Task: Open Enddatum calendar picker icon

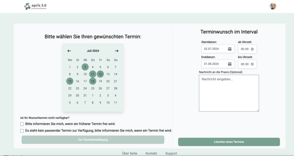Action: (230, 64)
